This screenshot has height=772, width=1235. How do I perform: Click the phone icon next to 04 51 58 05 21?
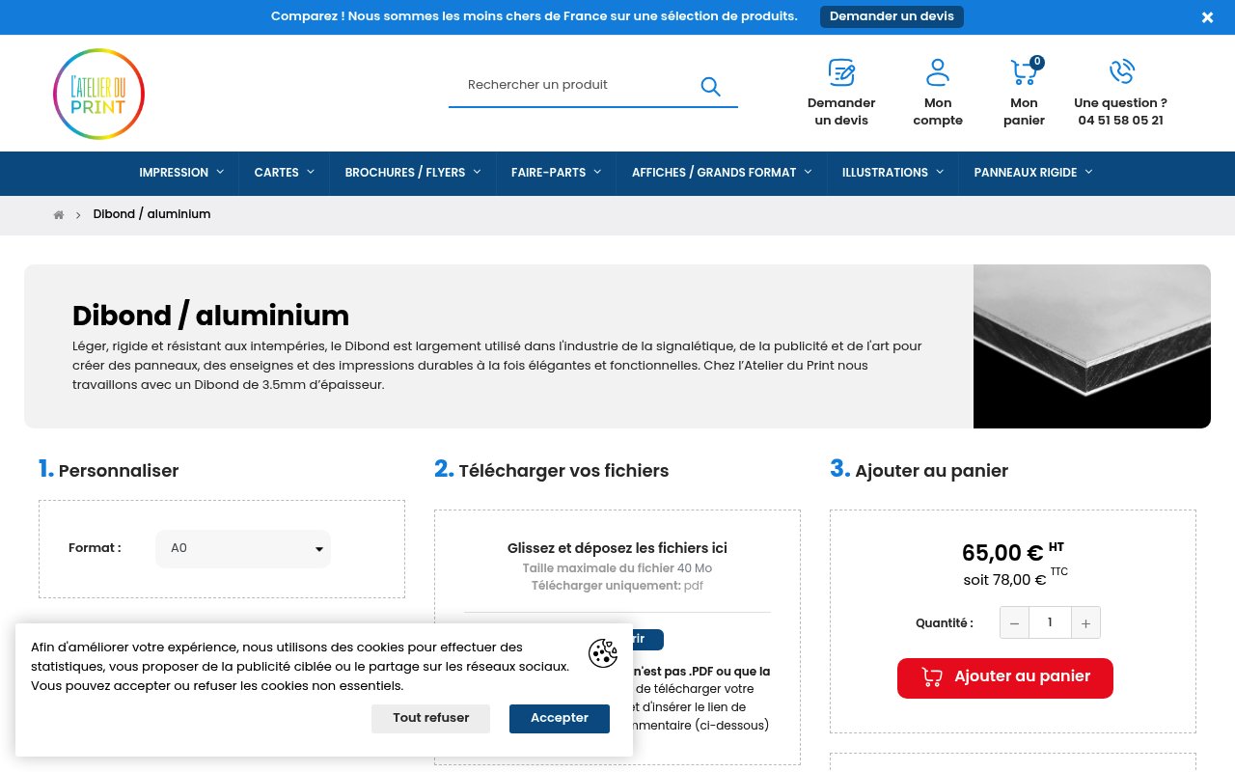[x=1120, y=70]
